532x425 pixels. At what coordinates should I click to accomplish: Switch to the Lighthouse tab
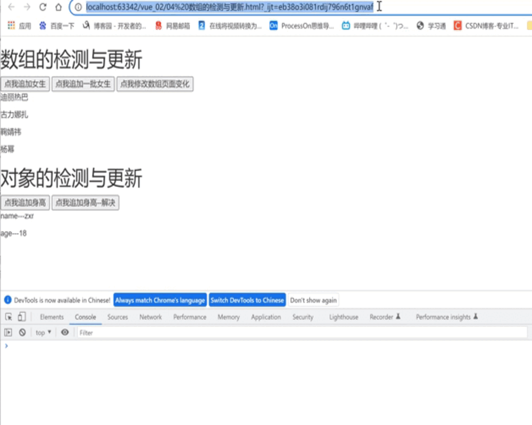tap(344, 317)
